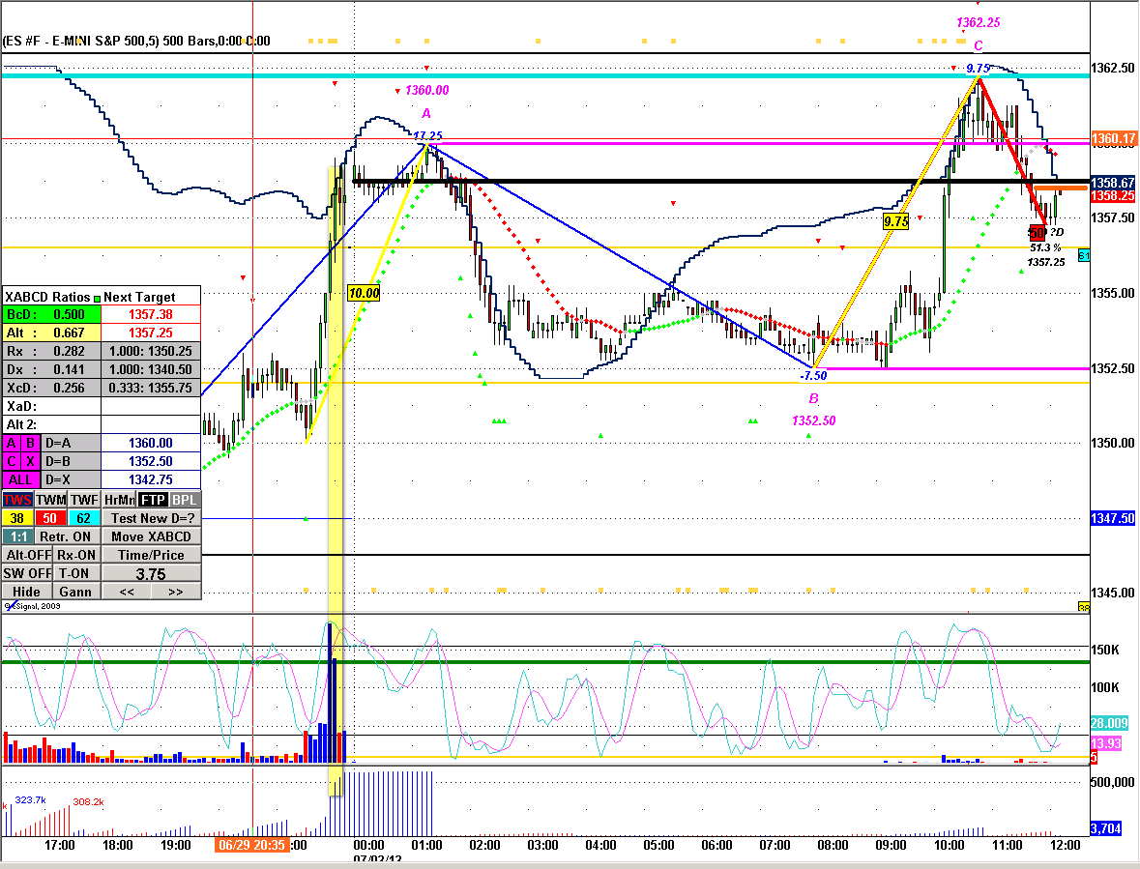This screenshot has width=1140, height=869.
Task: Select the TWS mode button
Action: click(x=17, y=500)
